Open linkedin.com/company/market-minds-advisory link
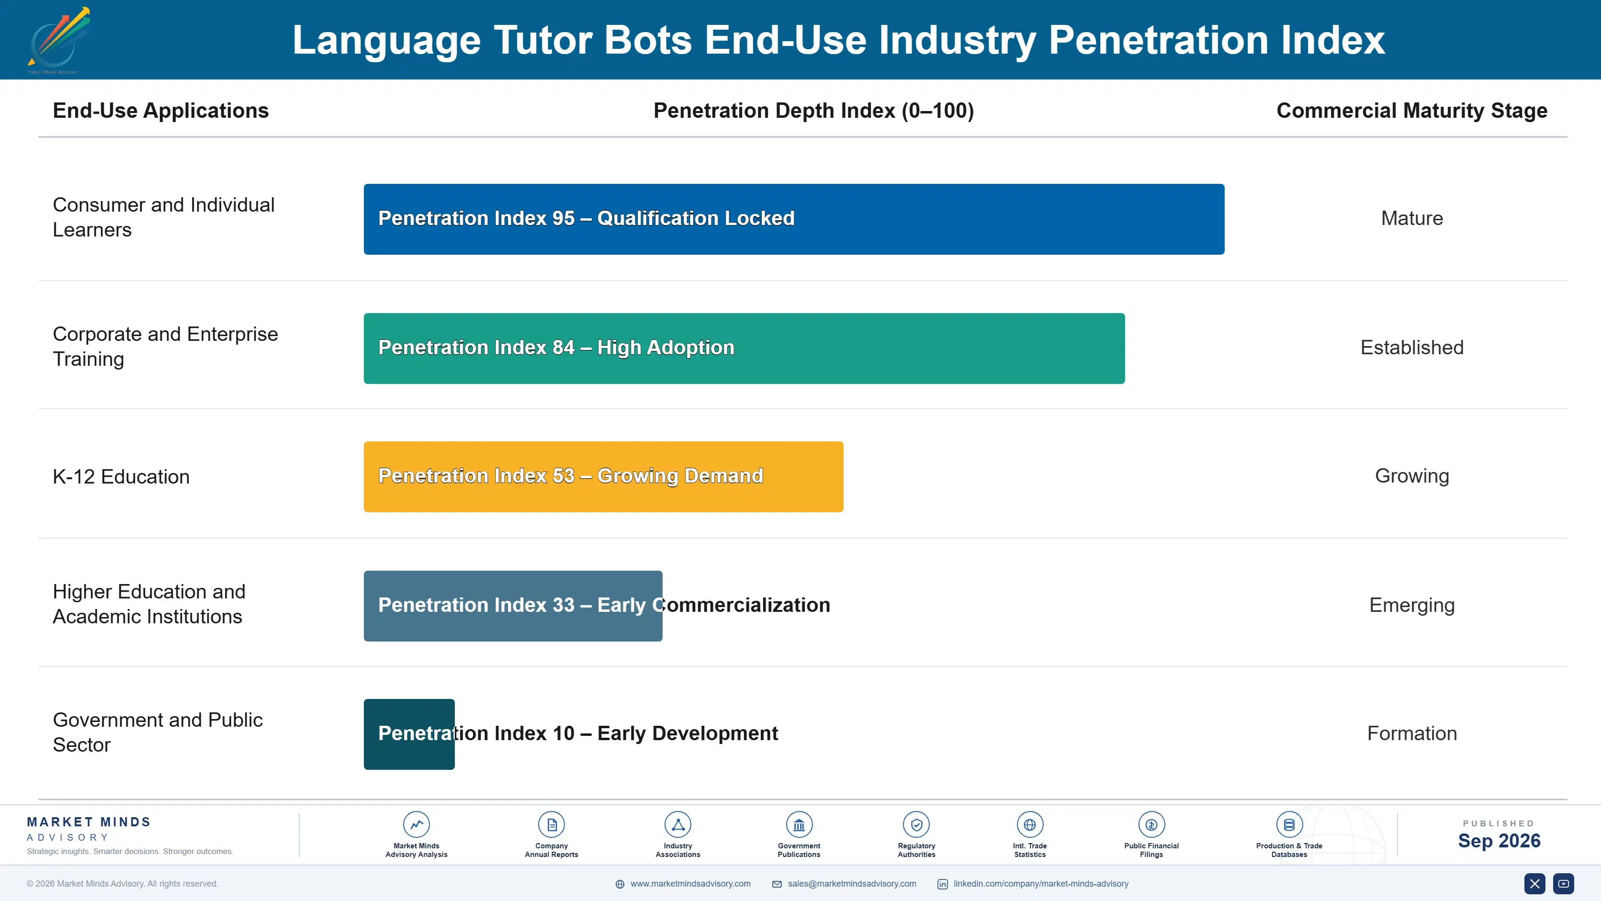 tap(1040, 884)
